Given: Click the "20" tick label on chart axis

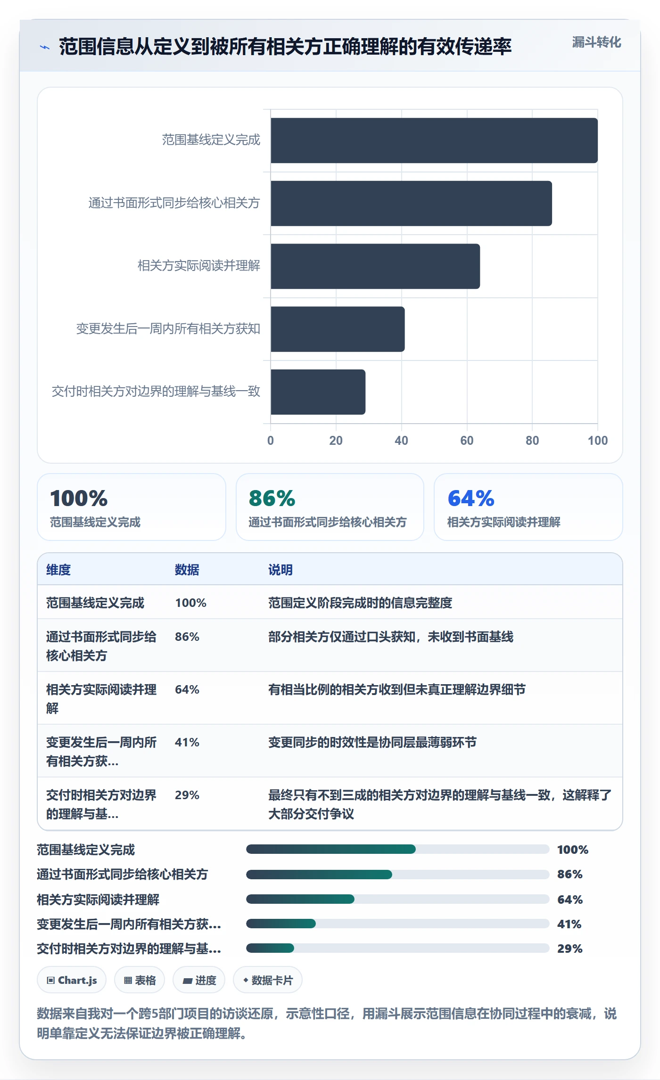Looking at the screenshot, I should pos(336,441).
